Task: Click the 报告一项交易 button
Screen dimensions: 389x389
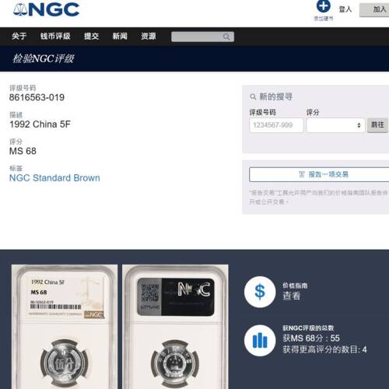Action: pos(319,174)
